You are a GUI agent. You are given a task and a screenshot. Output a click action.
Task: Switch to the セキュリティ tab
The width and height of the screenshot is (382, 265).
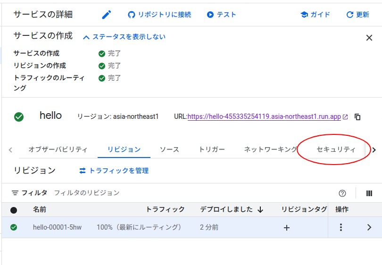(336, 149)
